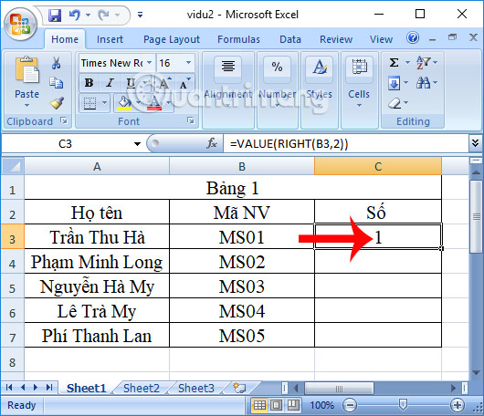Viewport: 484px width, 416px height.
Task: Redo the last action
Action: click(x=103, y=15)
